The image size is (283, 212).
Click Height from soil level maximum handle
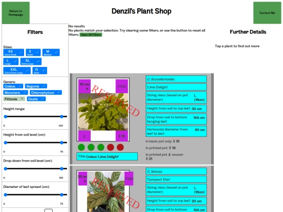pos(62,142)
